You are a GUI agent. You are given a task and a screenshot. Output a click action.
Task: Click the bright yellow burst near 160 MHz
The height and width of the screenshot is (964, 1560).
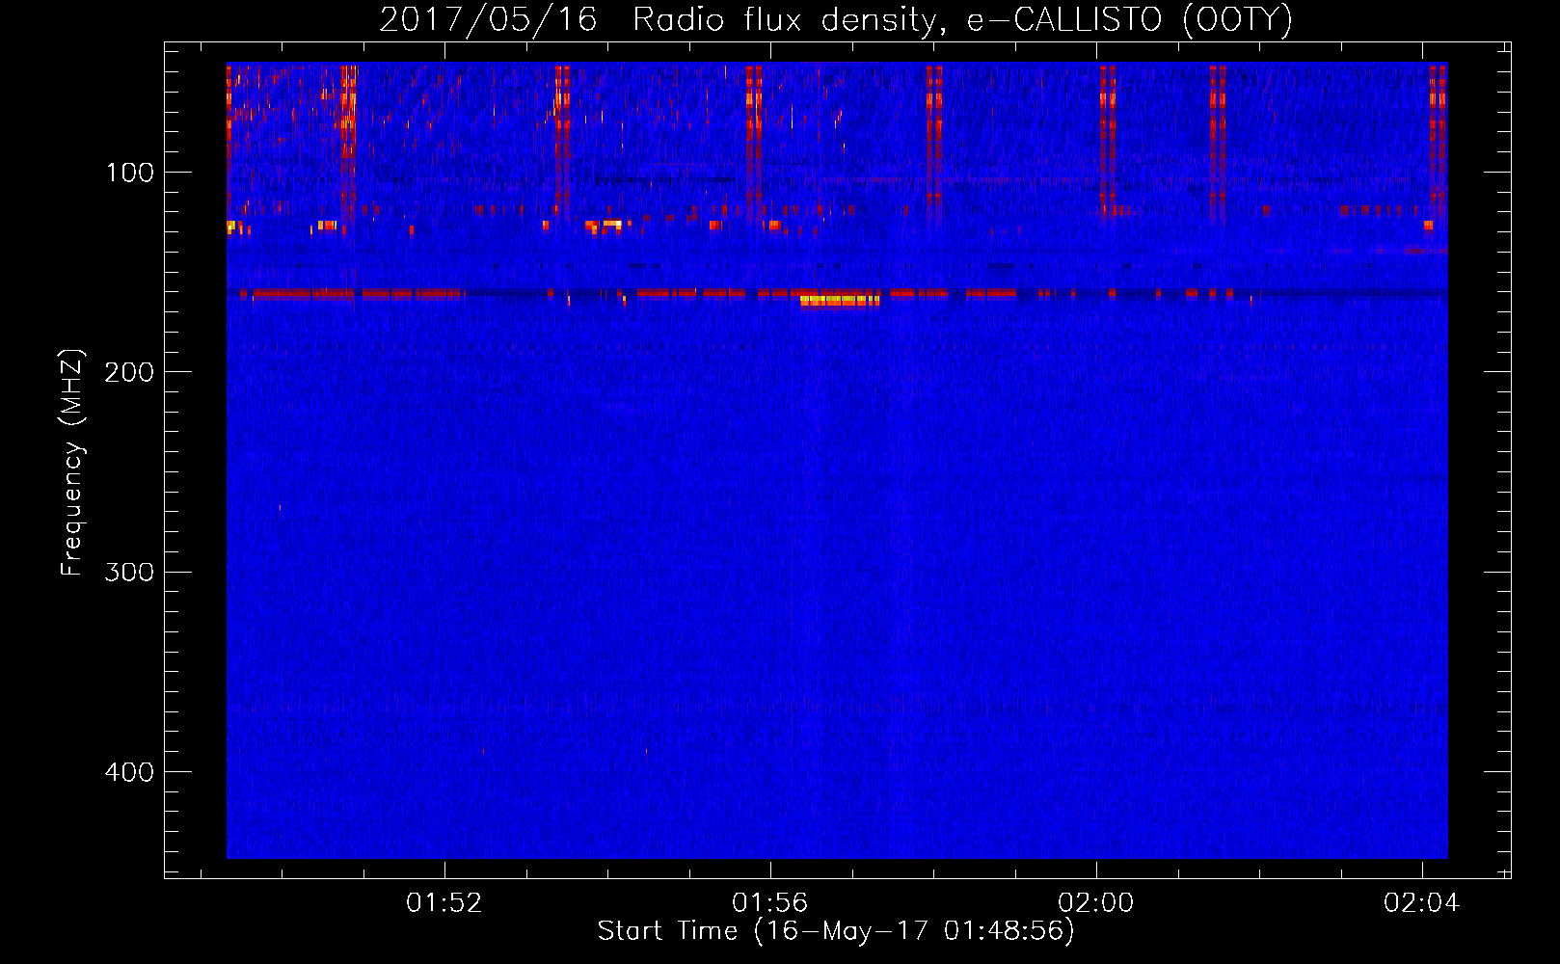(x=840, y=300)
